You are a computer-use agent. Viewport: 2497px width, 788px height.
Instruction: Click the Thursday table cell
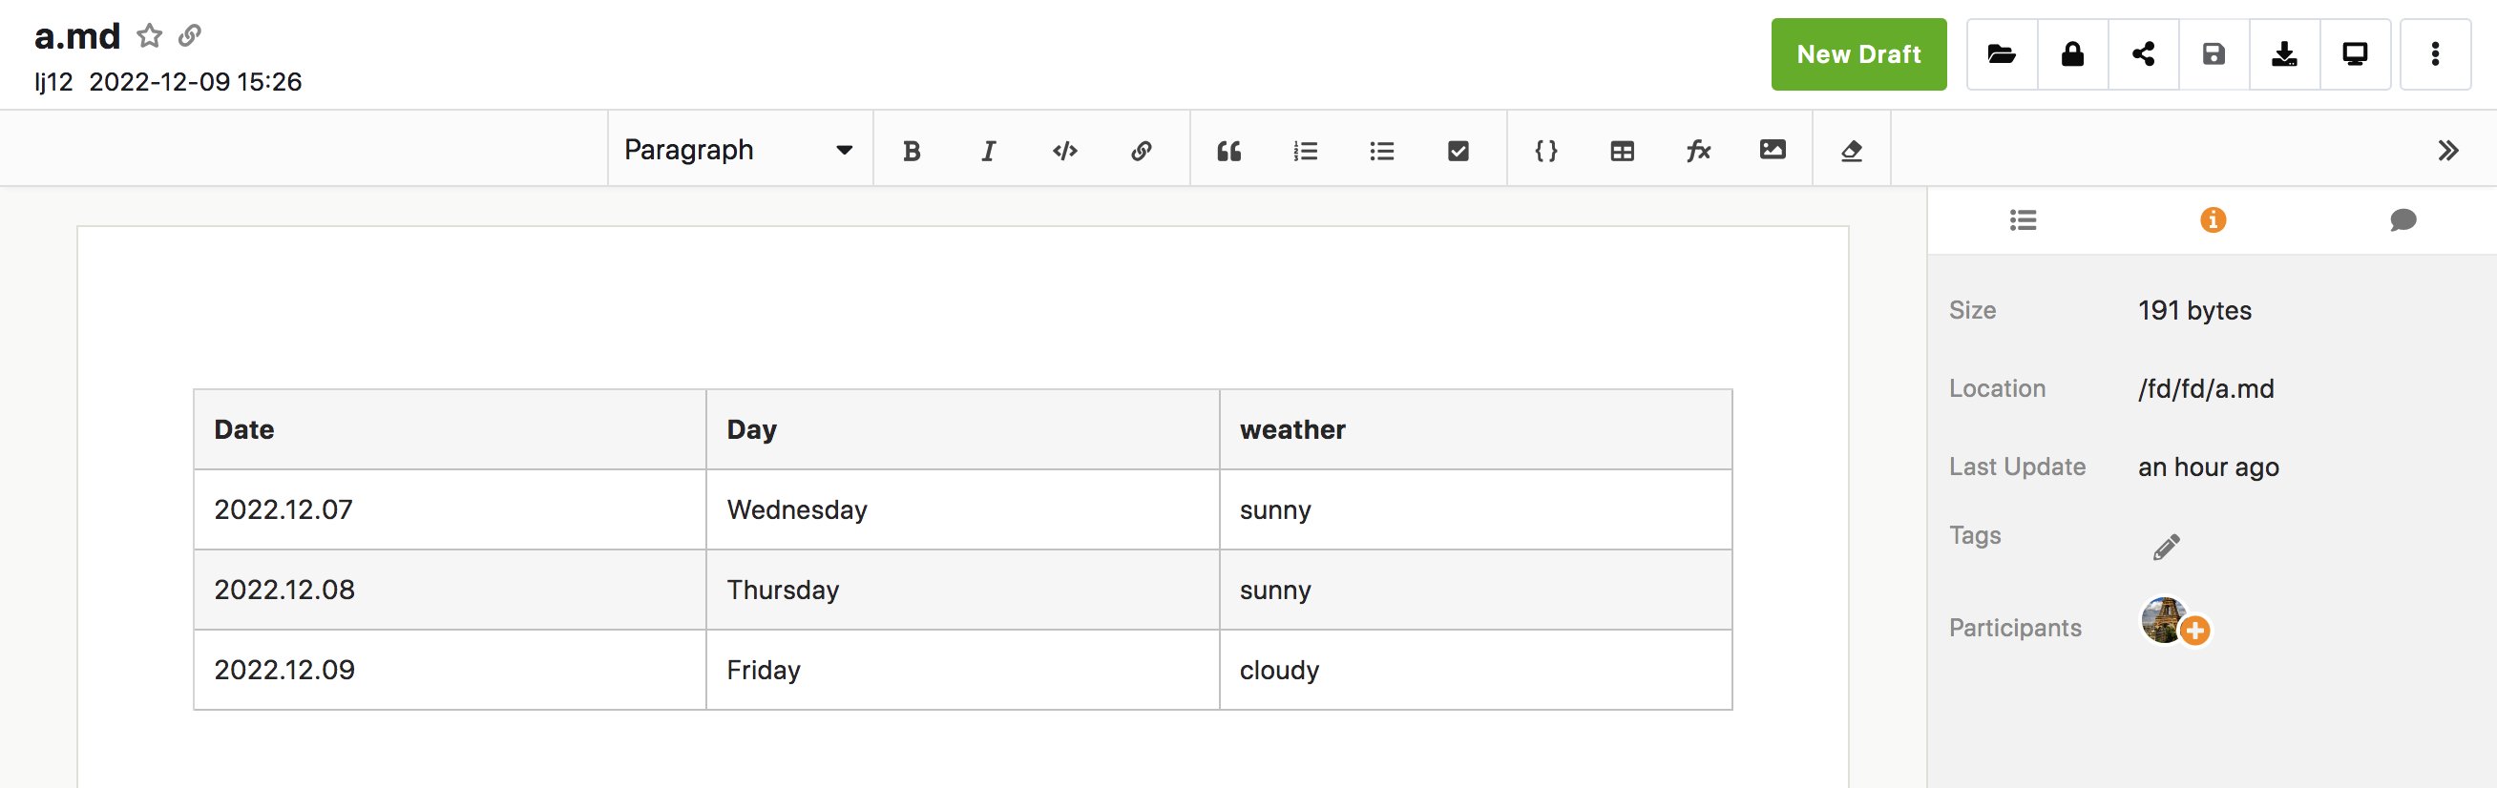click(x=962, y=591)
